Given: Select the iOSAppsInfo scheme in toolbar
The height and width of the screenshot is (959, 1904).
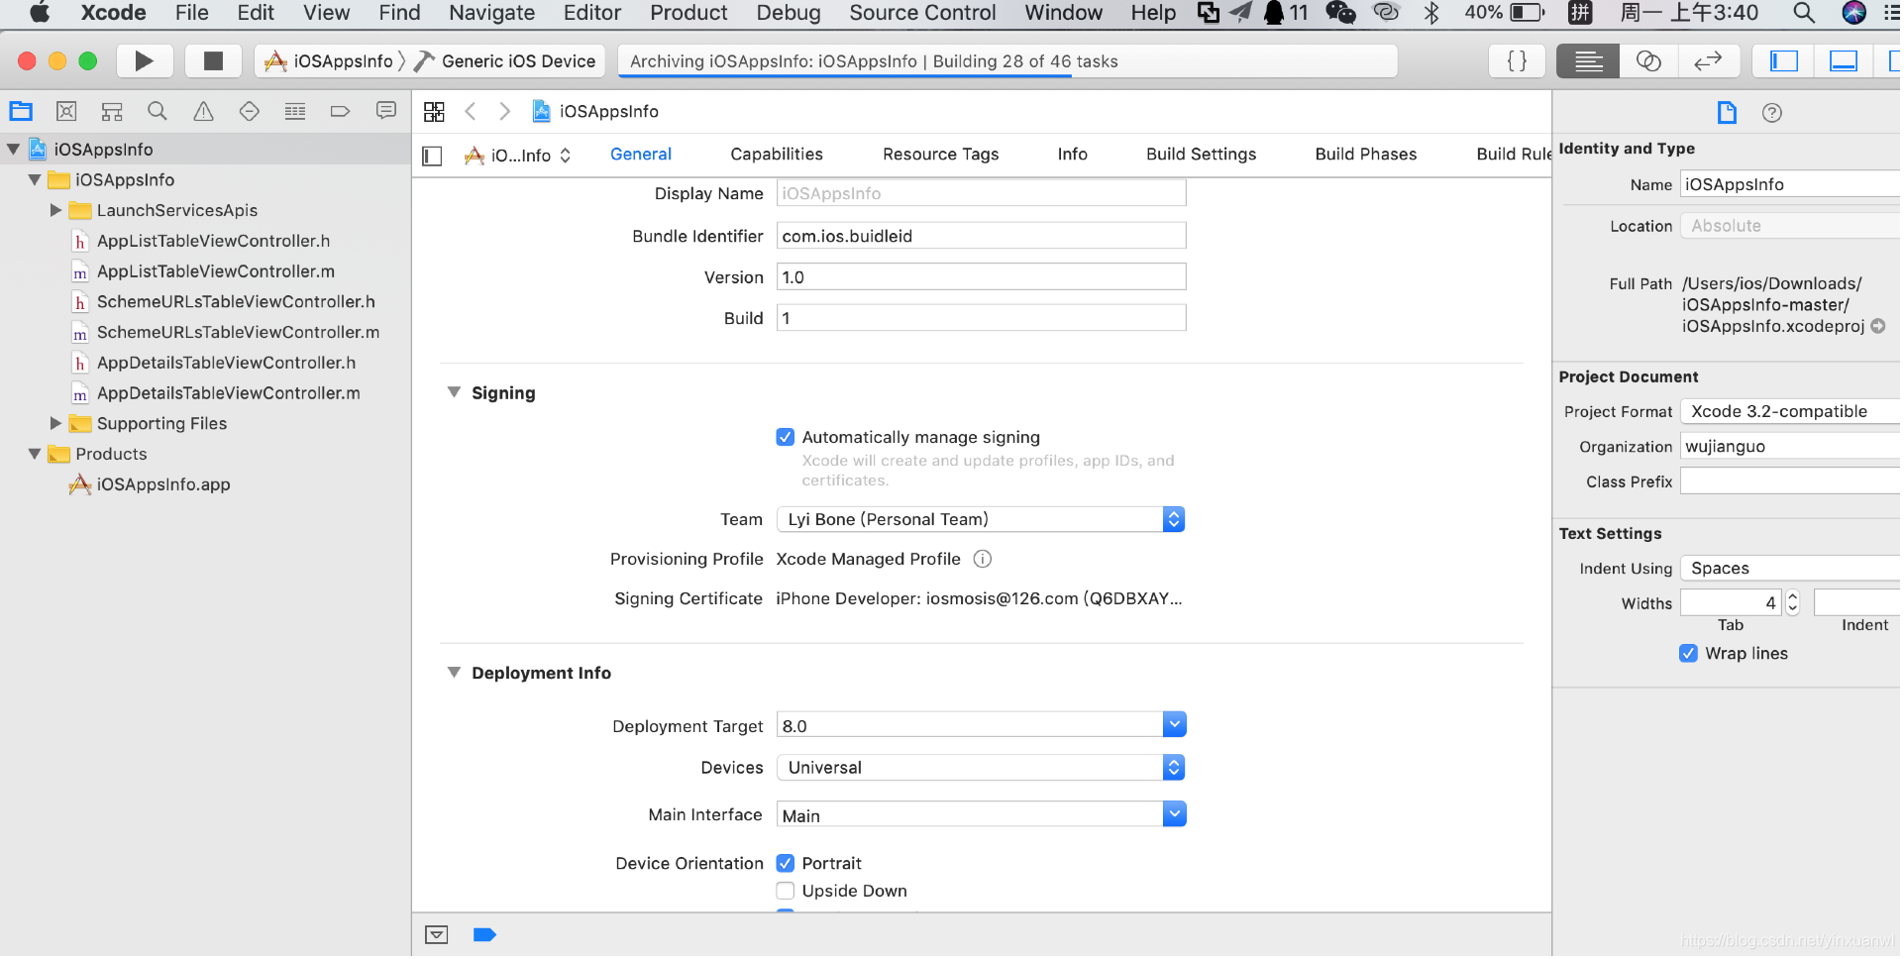Looking at the screenshot, I should [330, 61].
